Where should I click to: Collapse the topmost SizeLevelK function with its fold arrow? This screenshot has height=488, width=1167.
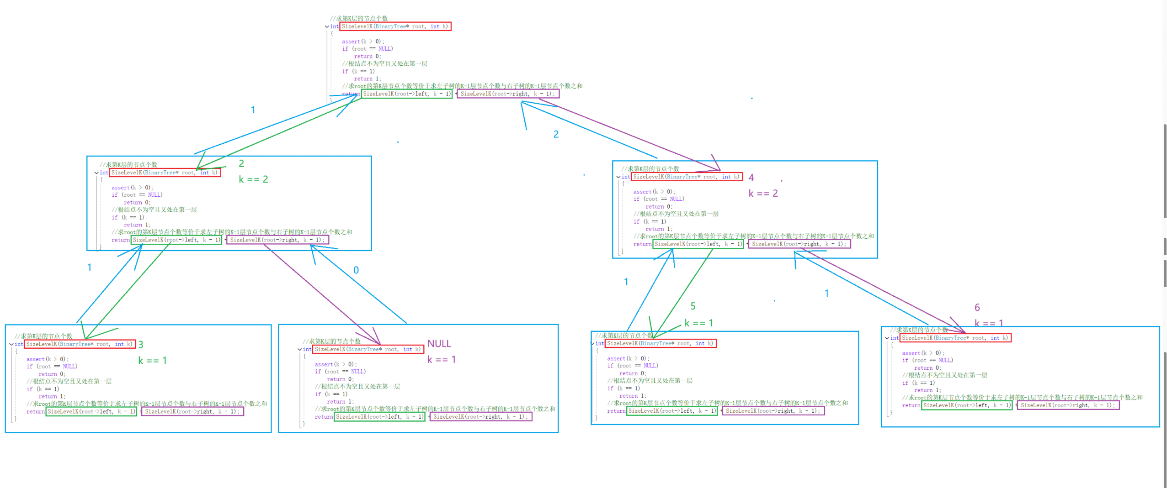pyautogui.click(x=327, y=26)
